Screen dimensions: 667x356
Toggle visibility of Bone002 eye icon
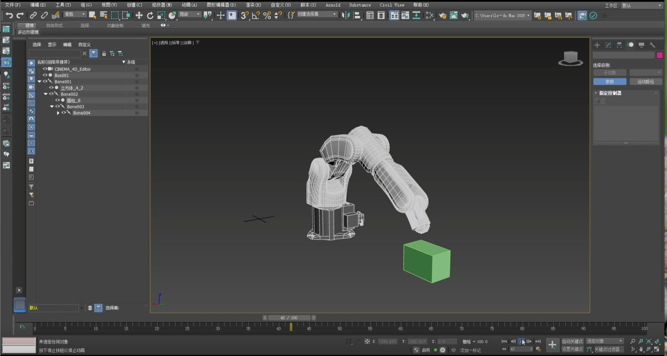[51, 94]
